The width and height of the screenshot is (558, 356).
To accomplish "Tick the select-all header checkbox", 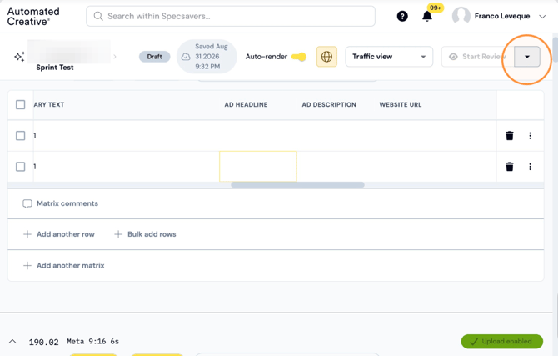I will click(x=20, y=104).
